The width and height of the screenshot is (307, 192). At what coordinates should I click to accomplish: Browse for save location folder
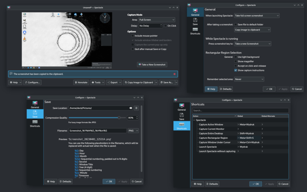click(x=136, y=108)
